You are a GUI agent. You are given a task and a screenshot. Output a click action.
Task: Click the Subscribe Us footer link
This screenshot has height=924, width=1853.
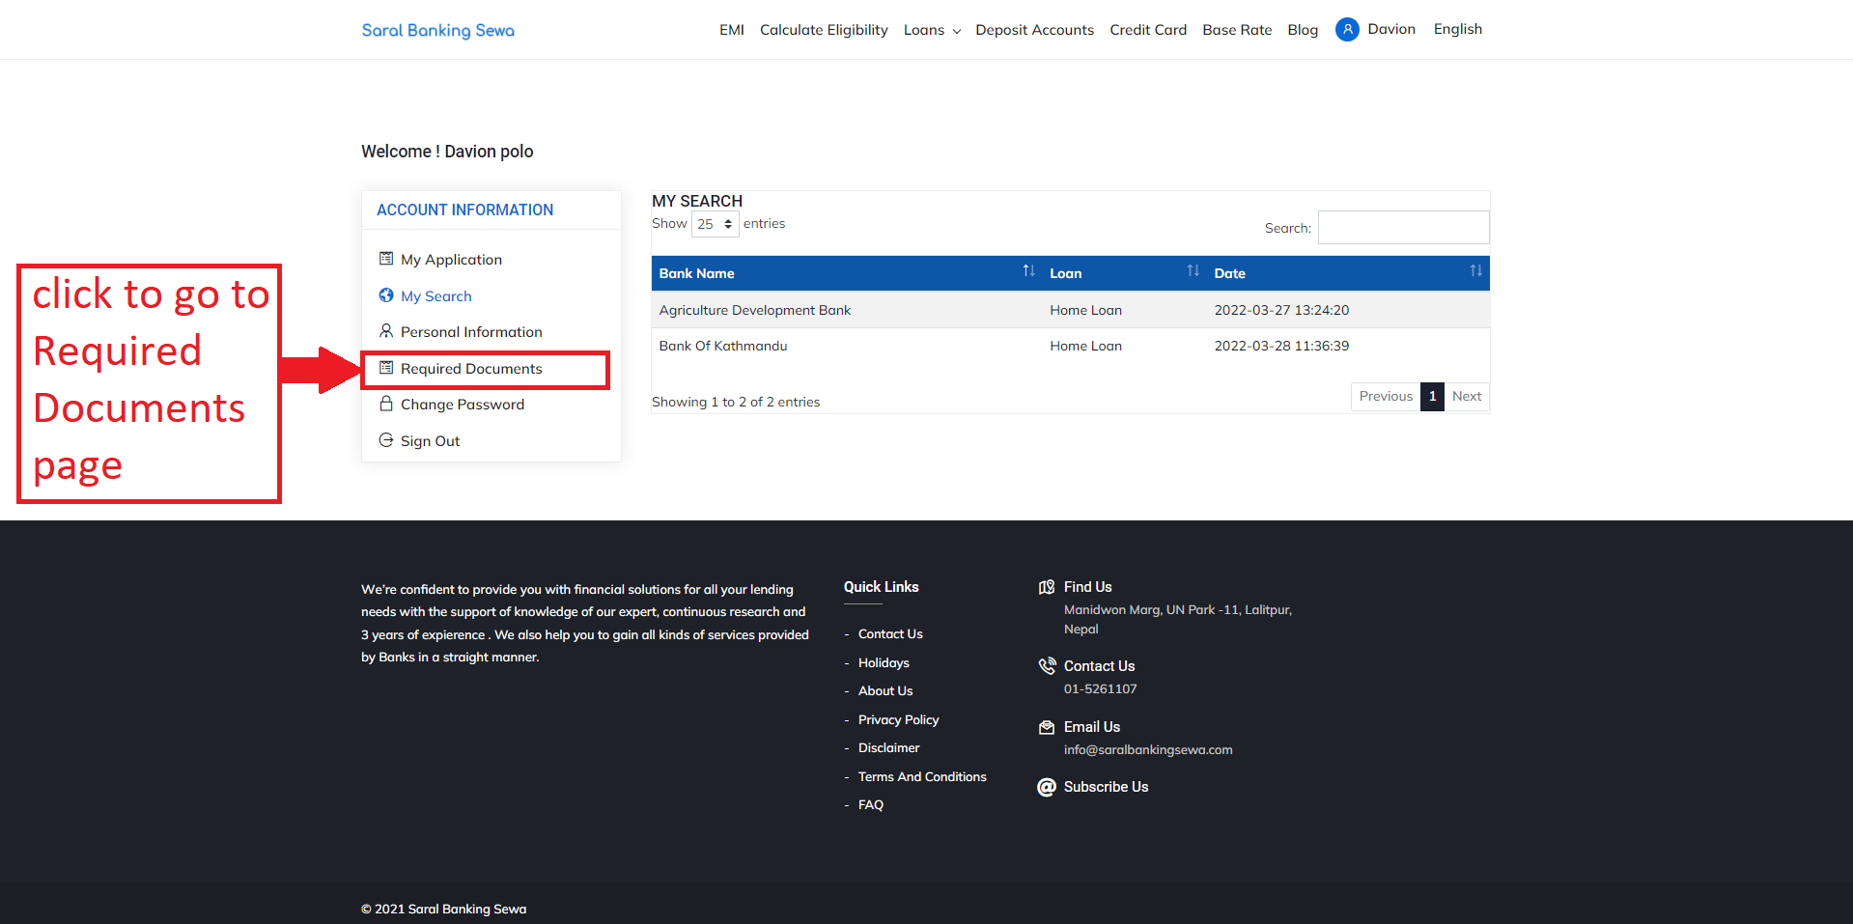1106,787
